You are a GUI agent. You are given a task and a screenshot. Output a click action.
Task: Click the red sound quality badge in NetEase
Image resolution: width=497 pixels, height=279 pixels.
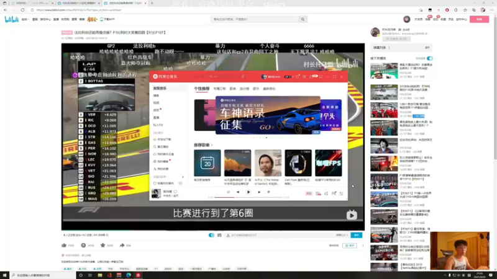tap(309, 193)
